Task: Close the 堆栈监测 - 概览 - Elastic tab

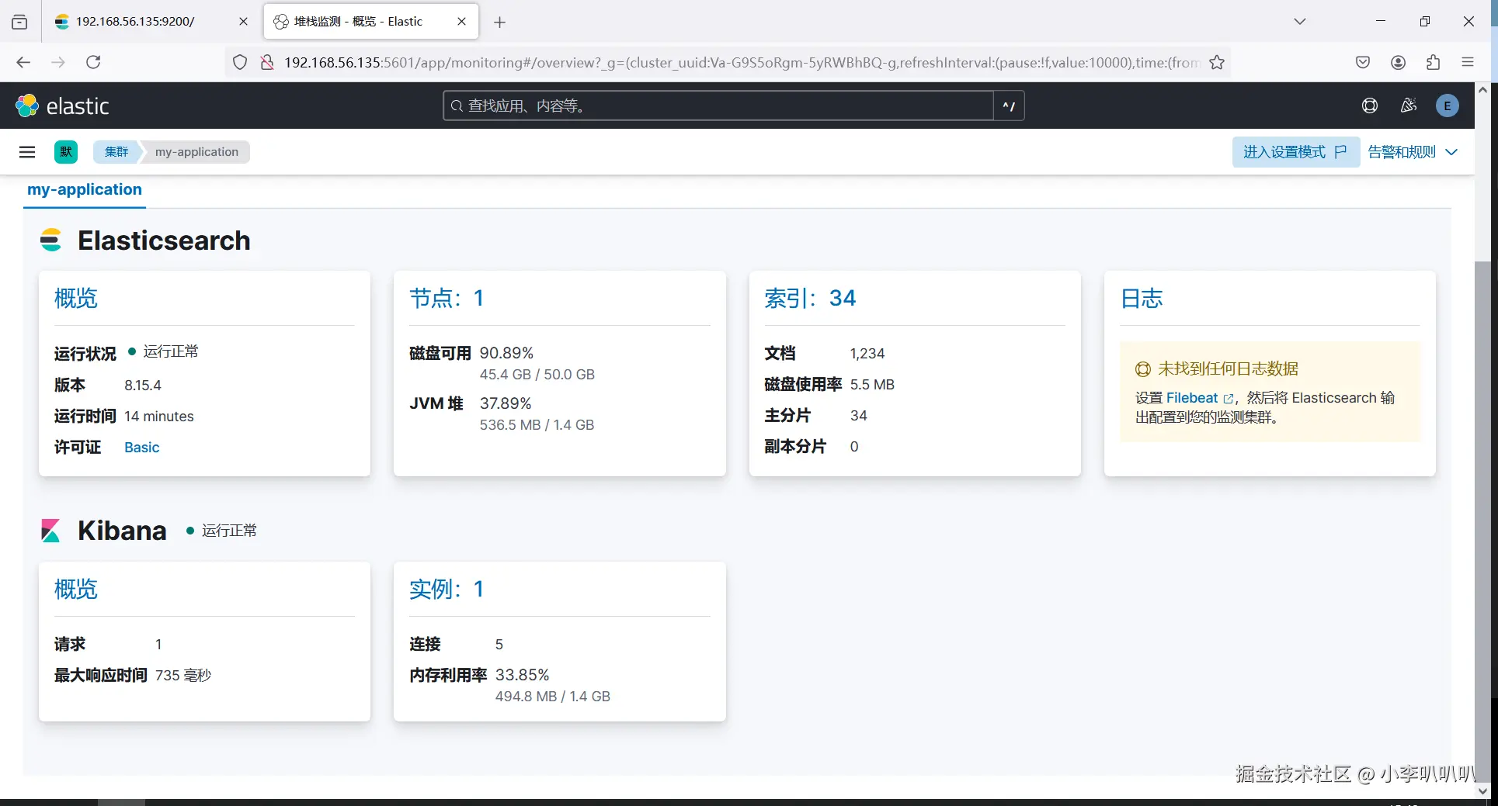Action: coord(462,22)
